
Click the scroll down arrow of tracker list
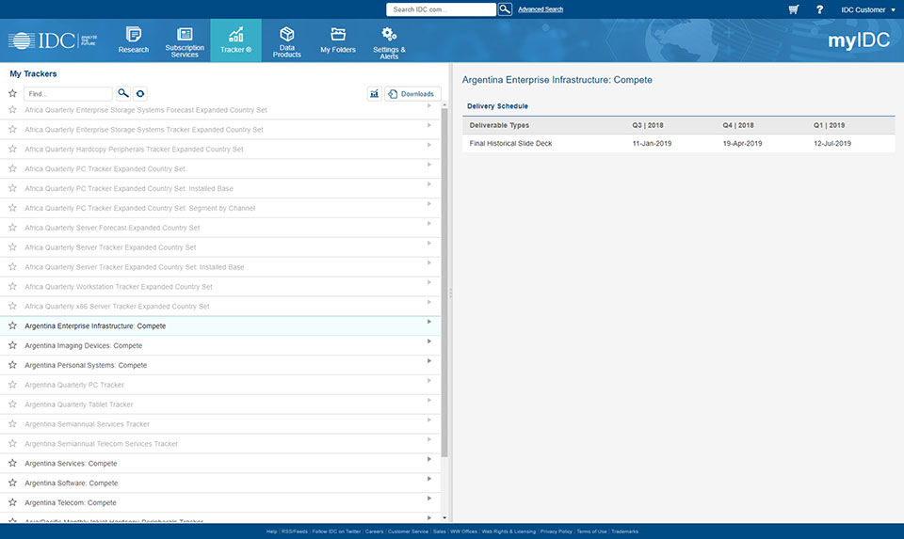click(444, 517)
